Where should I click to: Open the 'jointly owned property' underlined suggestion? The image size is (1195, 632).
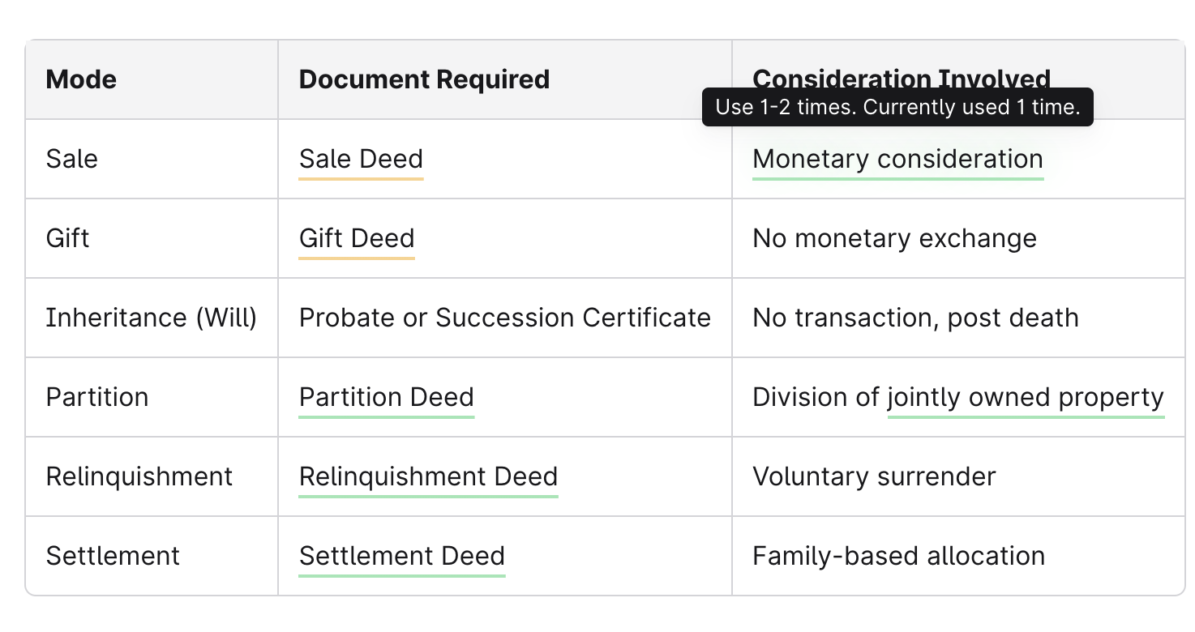click(x=1026, y=397)
